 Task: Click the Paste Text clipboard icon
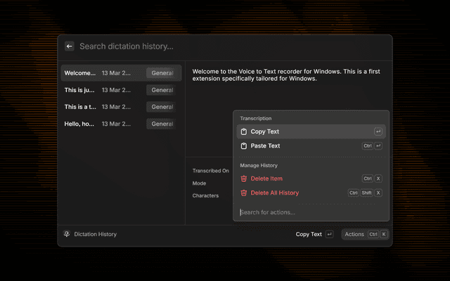tap(243, 146)
